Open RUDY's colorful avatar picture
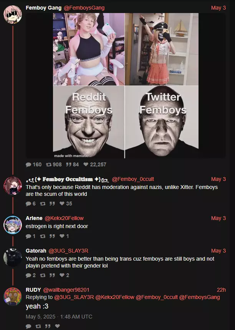This screenshot has width=235, height=330. click(13, 297)
